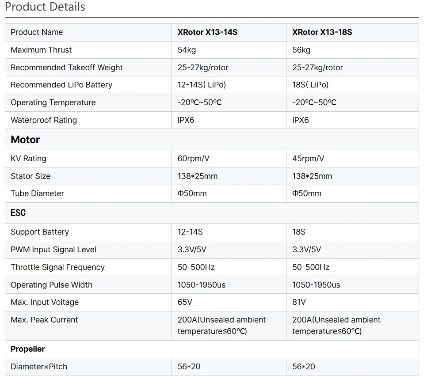Select the 'Stator Size' label
This screenshot has width=431, height=383.
31,176
